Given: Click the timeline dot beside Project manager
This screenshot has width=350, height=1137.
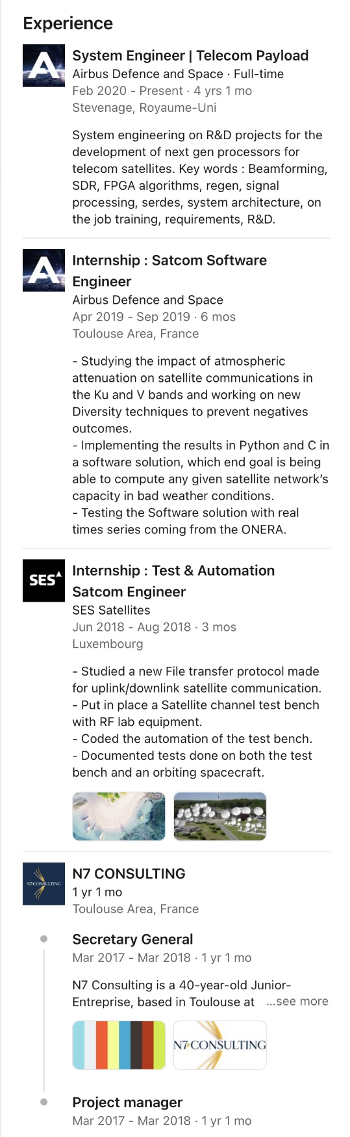Looking at the screenshot, I should pos(44,1102).
